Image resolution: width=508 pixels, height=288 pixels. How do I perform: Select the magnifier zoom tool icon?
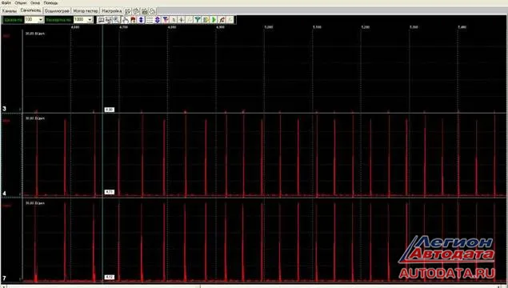pos(116,20)
